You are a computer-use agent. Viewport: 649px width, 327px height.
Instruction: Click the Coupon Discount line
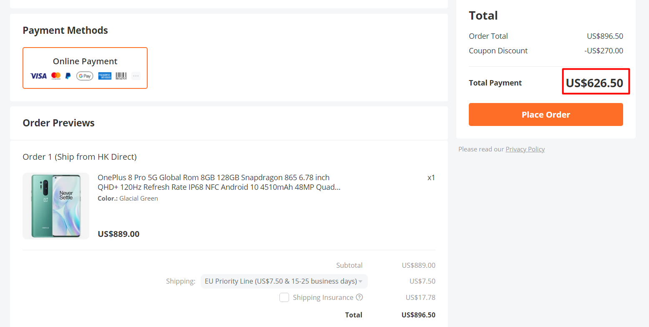[546, 51]
